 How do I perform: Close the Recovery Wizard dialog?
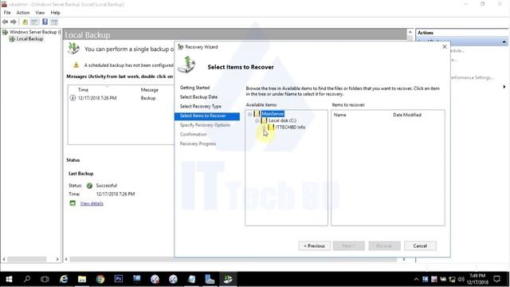(445, 47)
